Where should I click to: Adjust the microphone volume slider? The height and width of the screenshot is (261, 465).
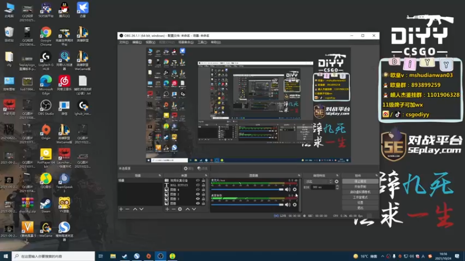click(248, 190)
